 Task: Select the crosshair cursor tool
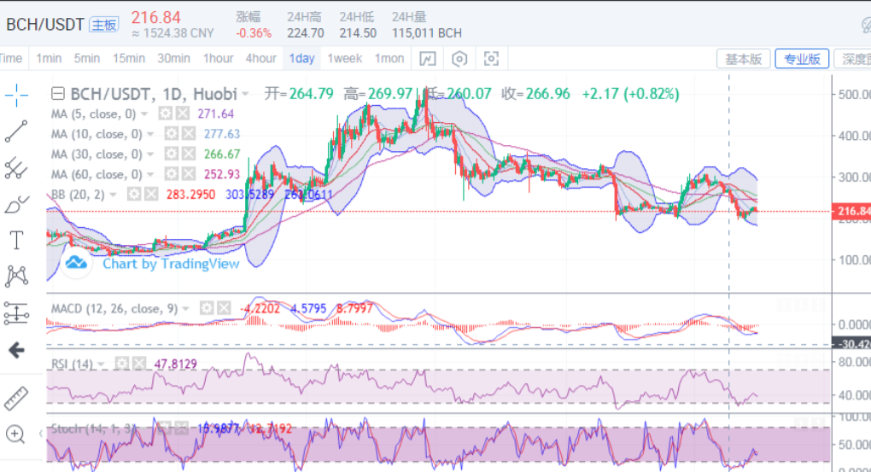pos(16,95)
